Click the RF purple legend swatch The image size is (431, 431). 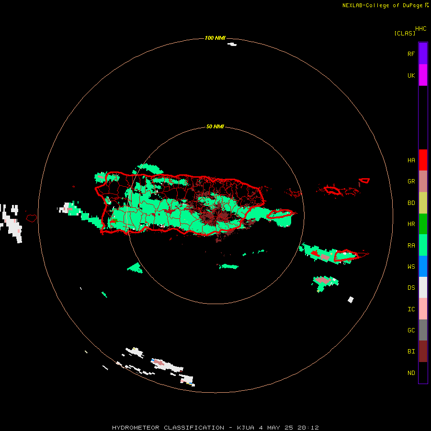[x=423, y=54]
